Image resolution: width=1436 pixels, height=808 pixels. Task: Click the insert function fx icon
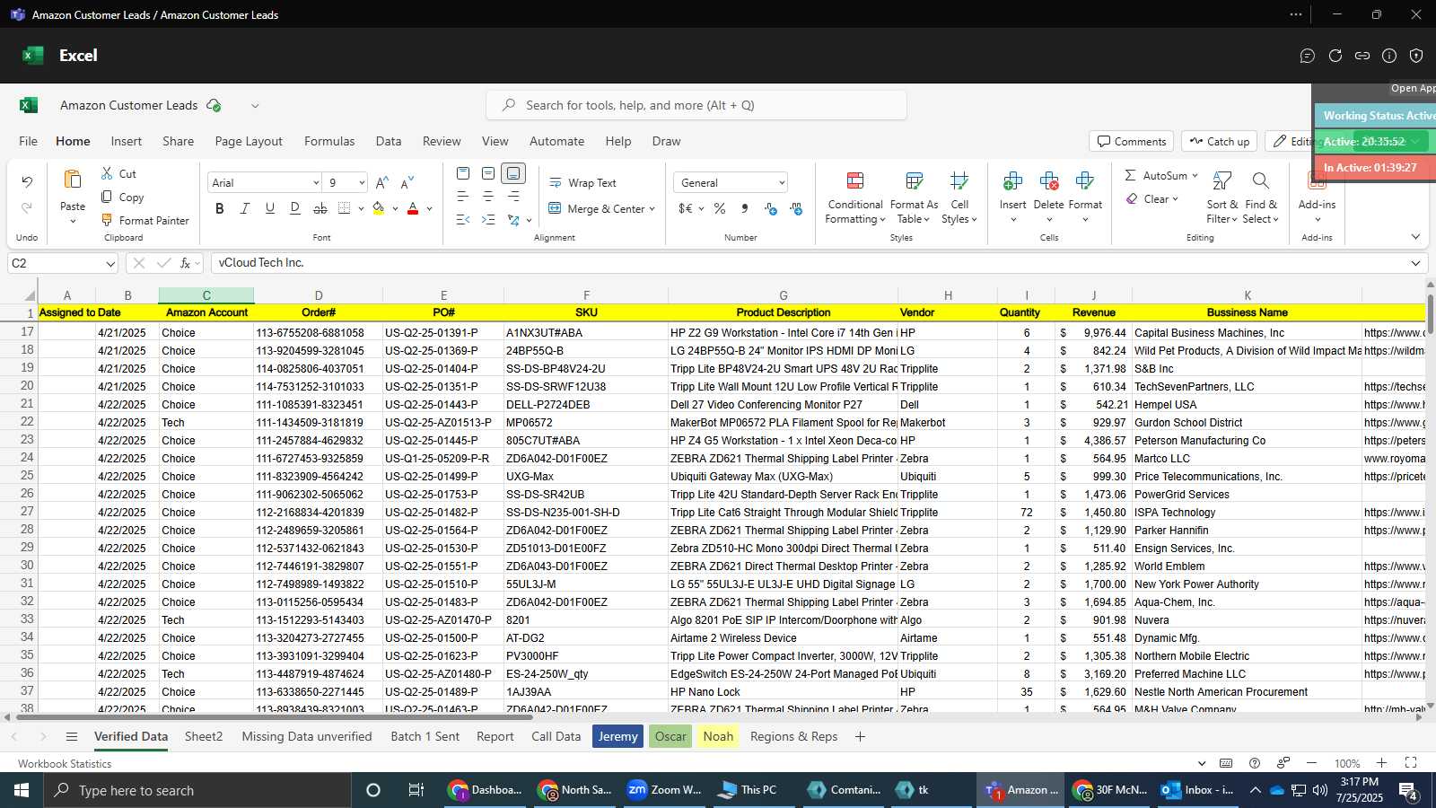(186, 263)
